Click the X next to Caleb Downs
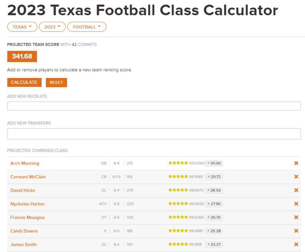Screen dimensions: 305x252 click(296, 231)
